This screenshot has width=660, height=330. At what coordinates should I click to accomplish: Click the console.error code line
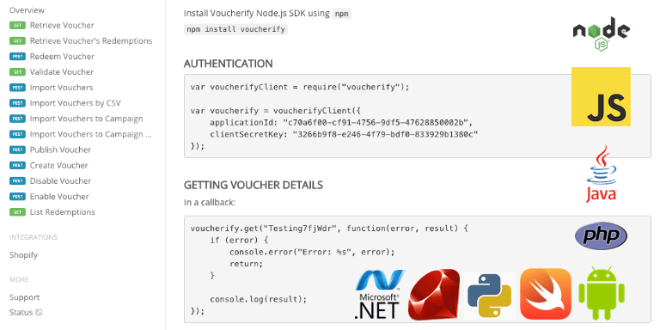[312, 252]
